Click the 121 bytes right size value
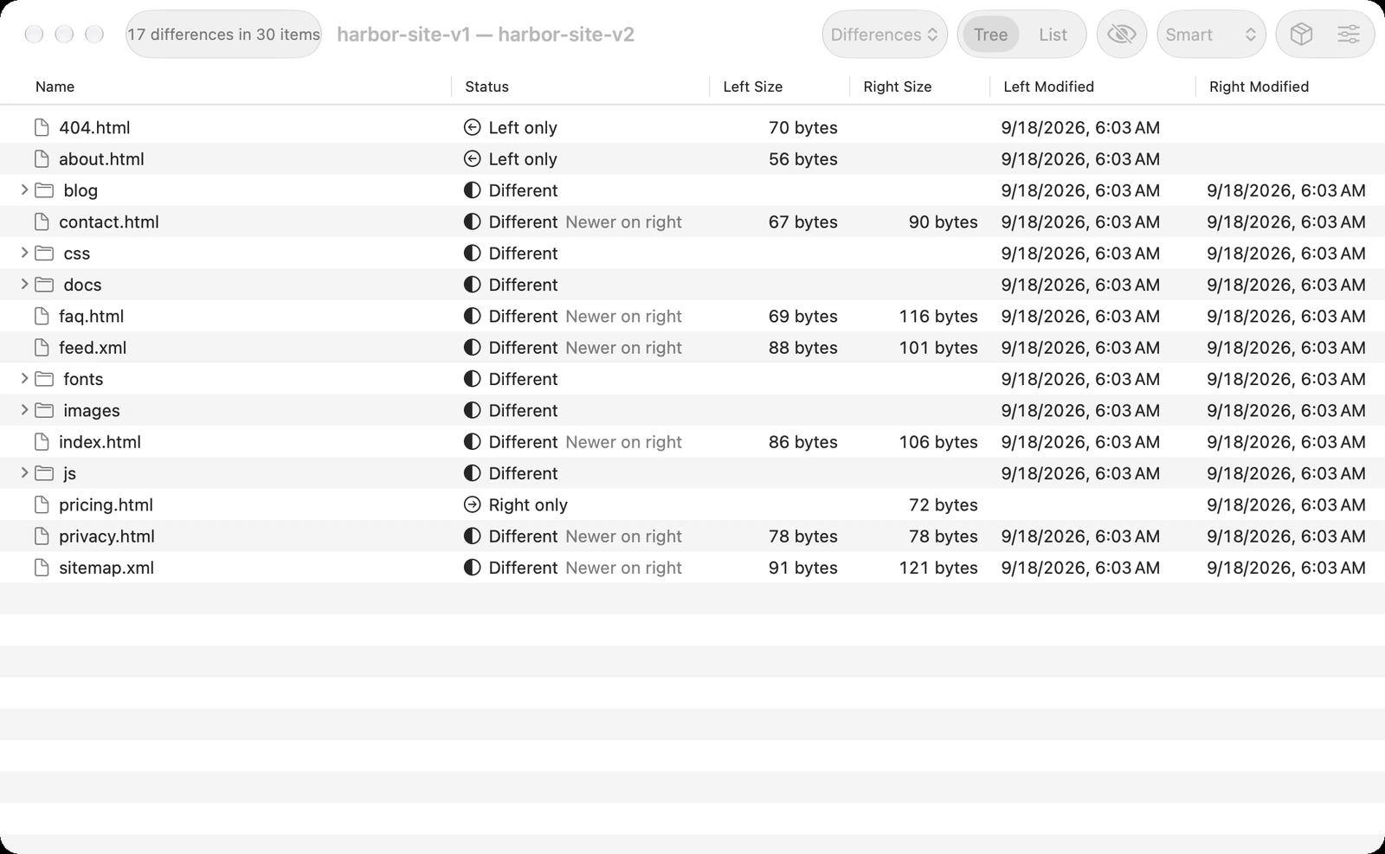The height and width of the screenshot is (854, 1385). 938,568
